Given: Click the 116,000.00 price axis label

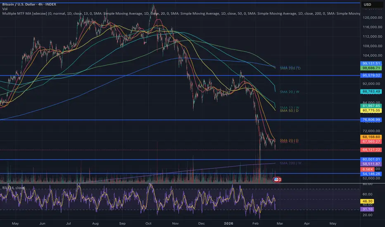Looking at the screenshot, I should (372, 27).
